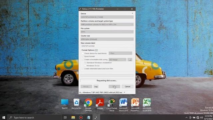Image resolution: width=213 pixels, height=120 pixels.
Task: Launch Google Chrome from the desktop
Action: coord(88,105)
